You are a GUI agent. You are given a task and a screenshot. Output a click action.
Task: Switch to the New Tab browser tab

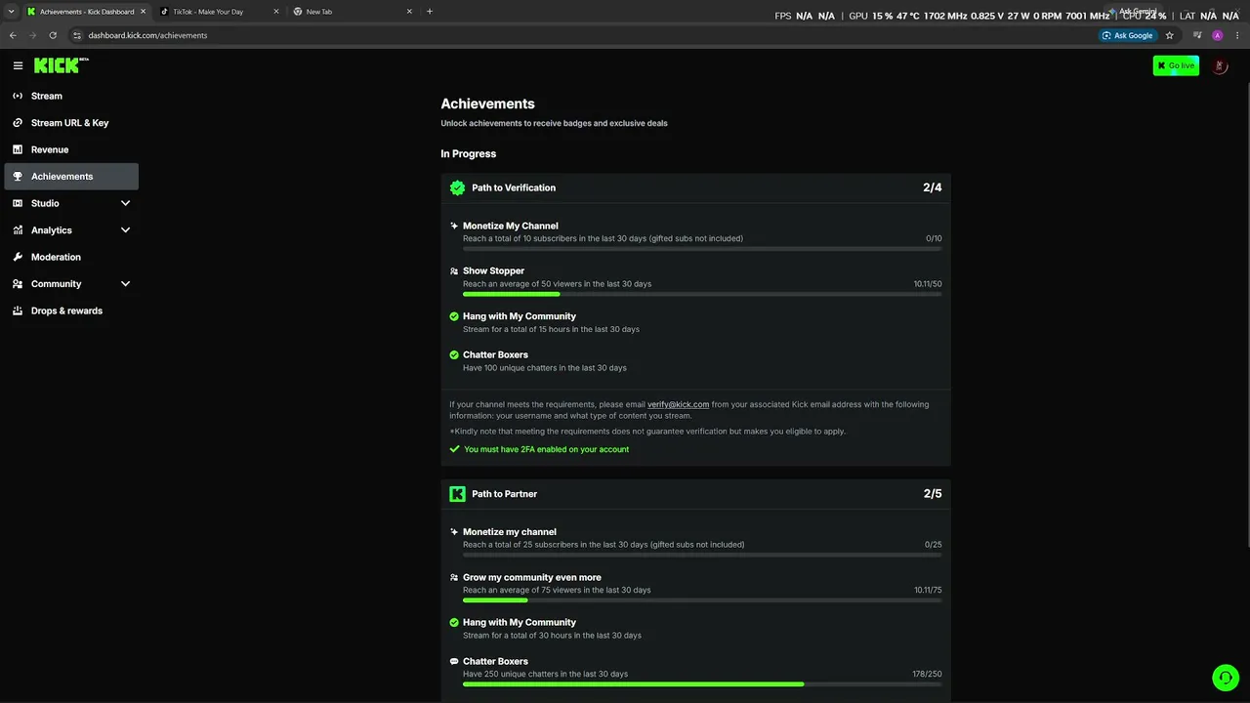coord(351,12)
